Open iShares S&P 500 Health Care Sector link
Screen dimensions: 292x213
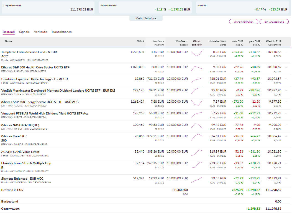click(x=35, y=67)
